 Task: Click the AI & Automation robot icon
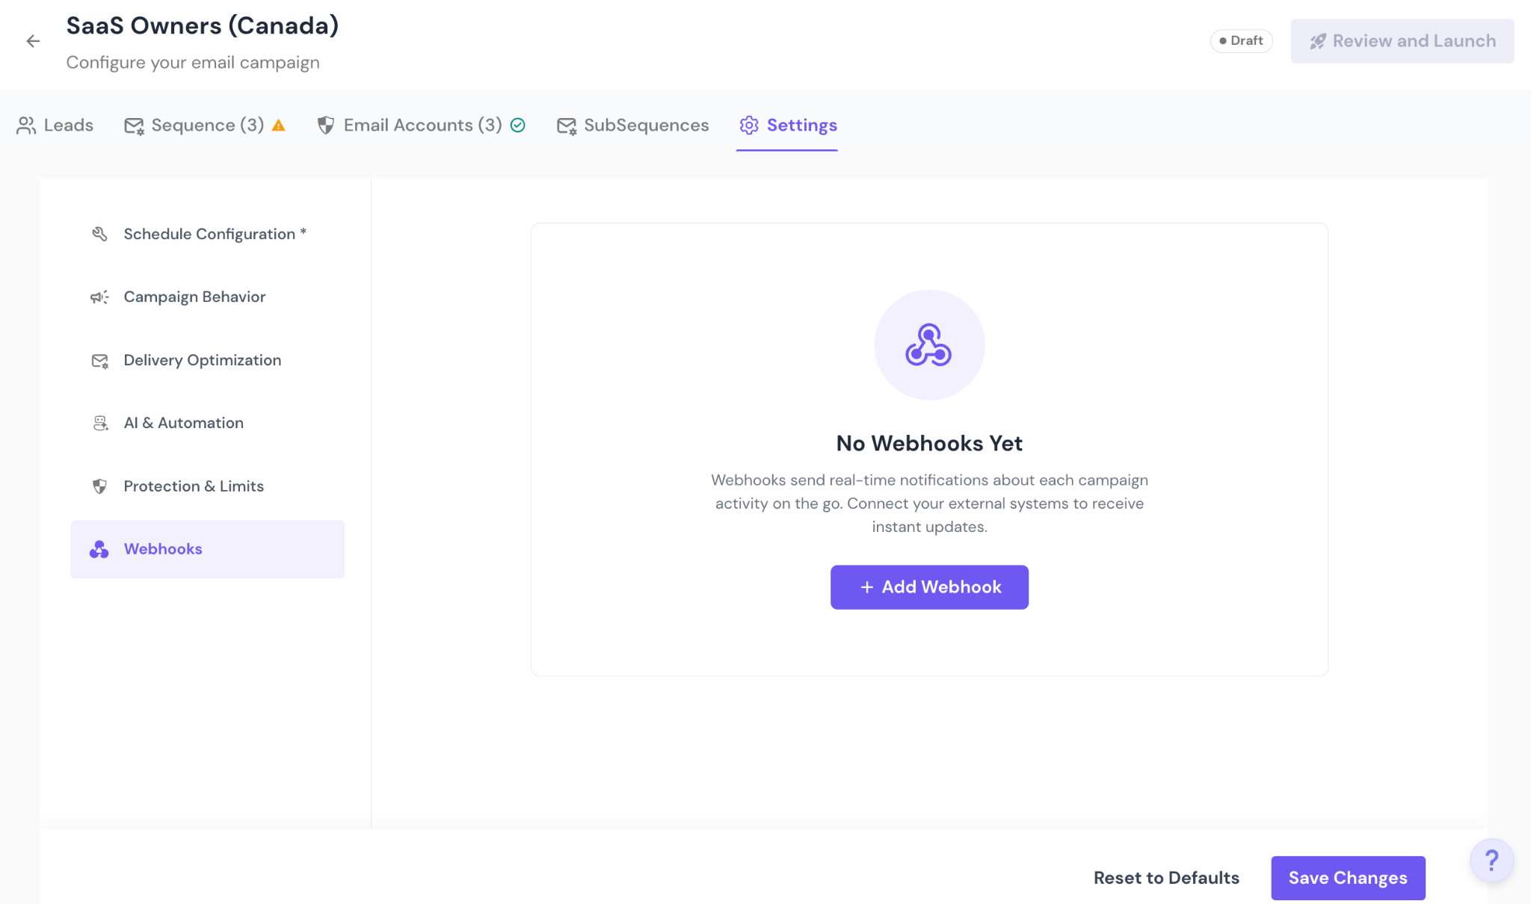(99, 423)
